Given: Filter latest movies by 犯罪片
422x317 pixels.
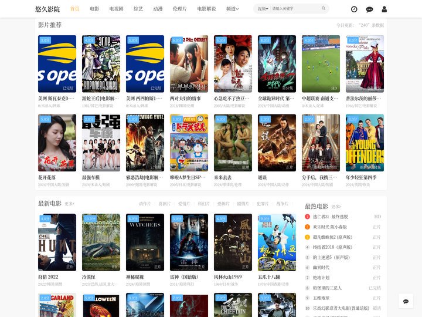Looking at the screenshot, I should pyautogui.click(x=263, y=204).
